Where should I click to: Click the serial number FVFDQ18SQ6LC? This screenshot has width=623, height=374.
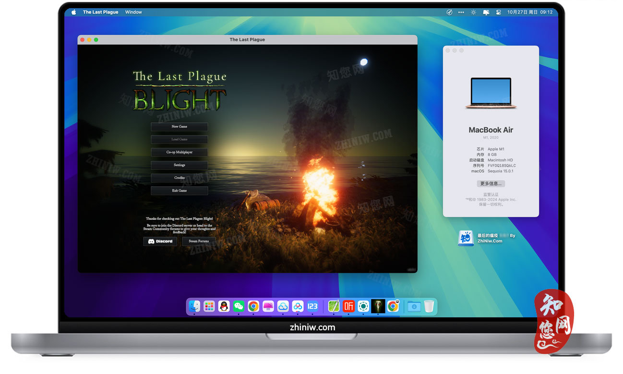coord(502,166)
